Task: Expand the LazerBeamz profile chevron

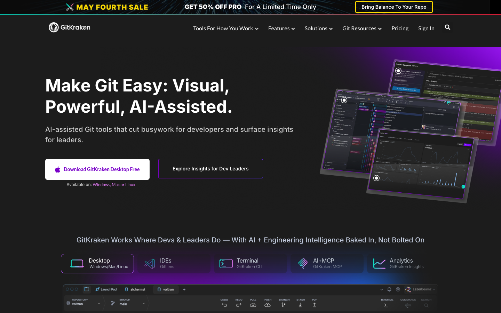Action: [434, 289]
